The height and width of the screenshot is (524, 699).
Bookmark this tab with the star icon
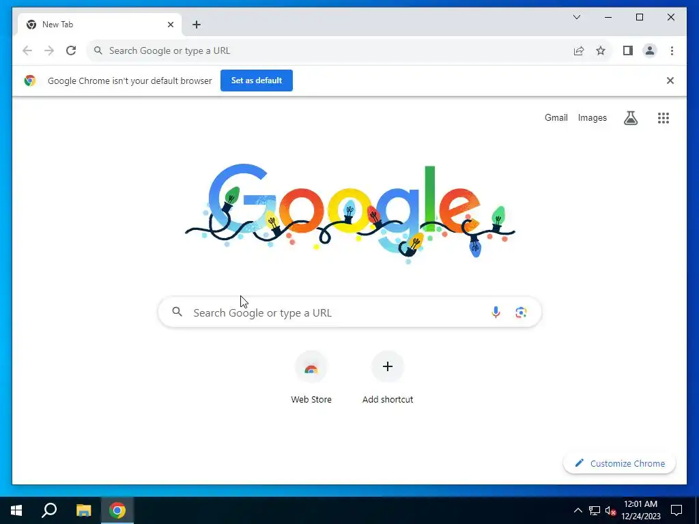601,50
